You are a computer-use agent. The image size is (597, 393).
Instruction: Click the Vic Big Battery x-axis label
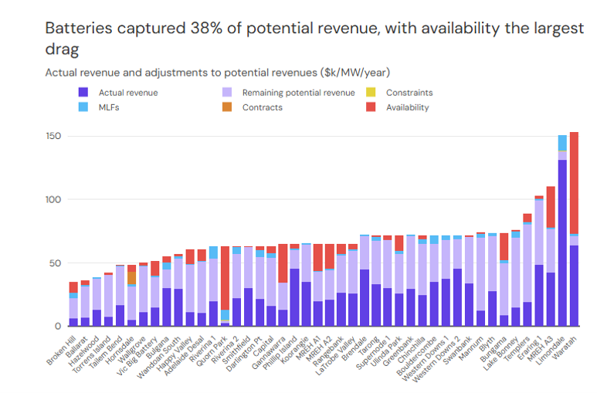[x=137, y=357]
